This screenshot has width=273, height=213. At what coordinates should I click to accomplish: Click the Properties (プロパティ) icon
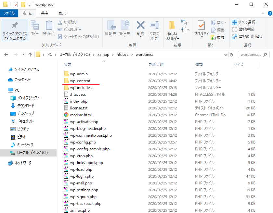click(201, 25)
